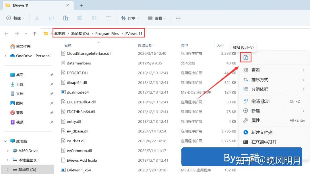Image resolution: width=310 pixels, height=174 pixels.
Task: Click the Delete icon on the toolbar
Action: [108, 18]
